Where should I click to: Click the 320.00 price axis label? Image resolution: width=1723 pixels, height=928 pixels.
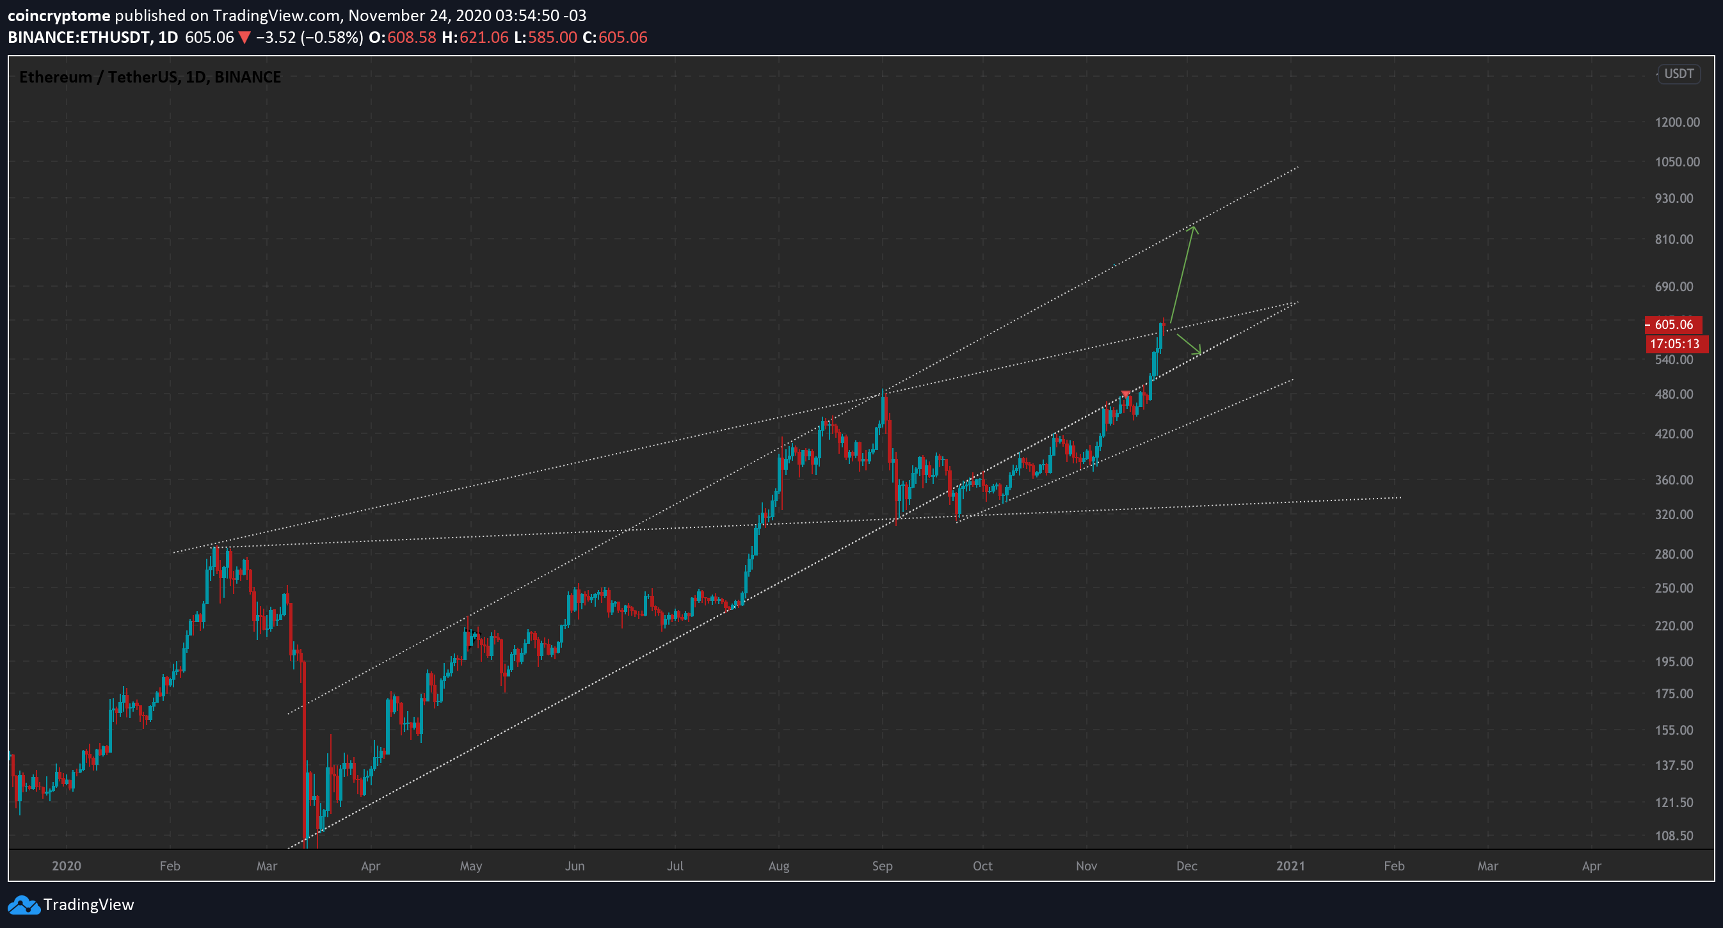tap(1674, 515)
